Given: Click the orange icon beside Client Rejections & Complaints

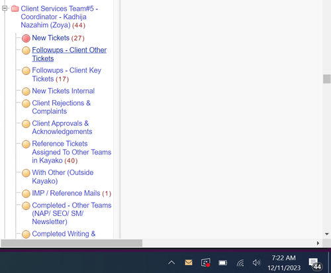Looking at the screenshot, I should tap(26, 103).
